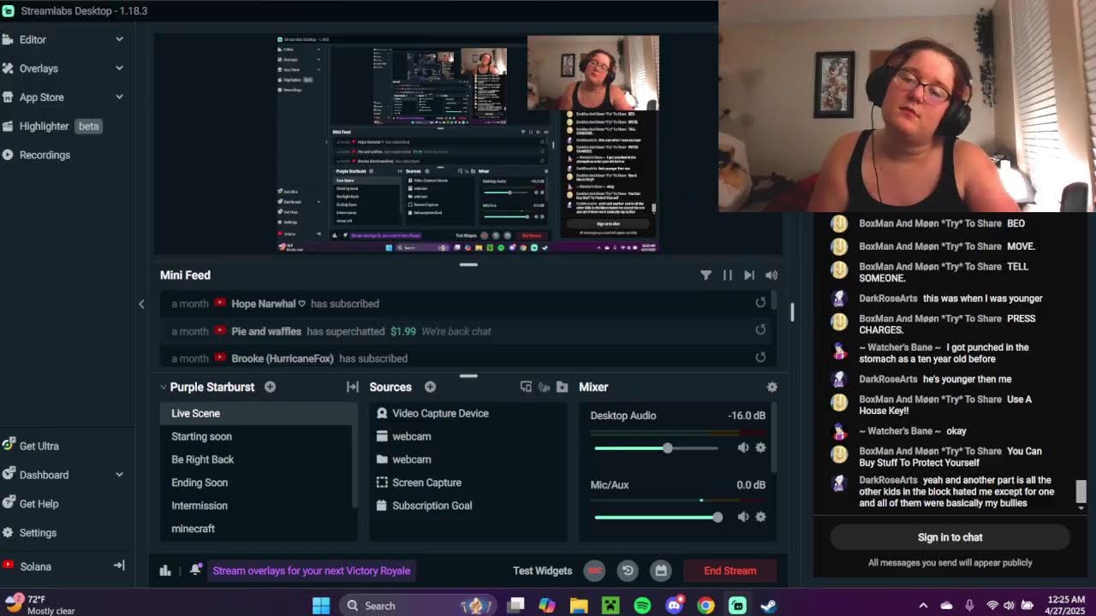Replay the Hope Narwhal subscription alert

[x=760, y=303]
